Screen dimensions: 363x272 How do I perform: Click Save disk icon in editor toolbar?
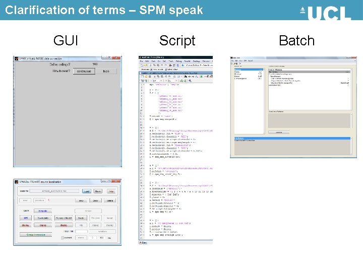150,77
